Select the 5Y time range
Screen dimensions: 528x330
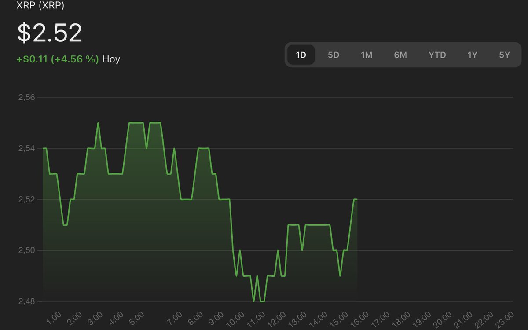click(x=504, y=55)
